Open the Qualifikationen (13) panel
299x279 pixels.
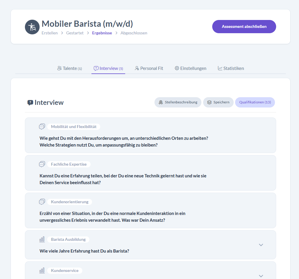(x=255, y=102)
